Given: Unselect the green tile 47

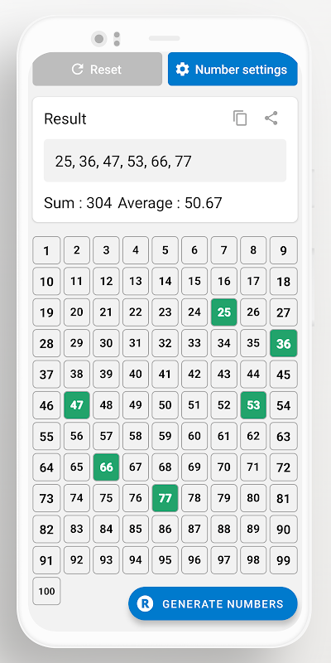Looking at the screenshot, I should click(77, 405).
